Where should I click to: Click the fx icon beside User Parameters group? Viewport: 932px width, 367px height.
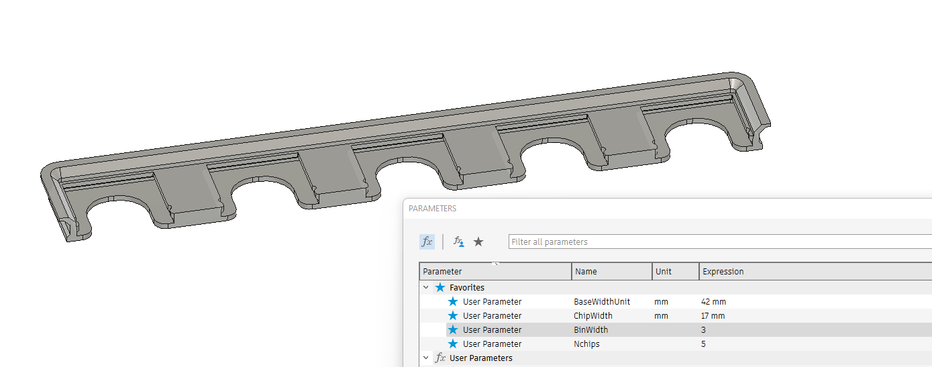440,358
